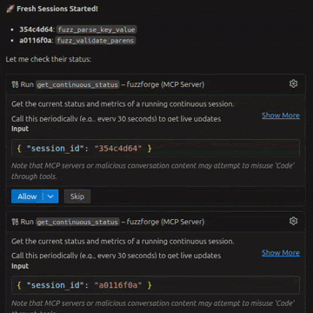Show More for the 354c4d64 tool description

coord(281,116)
